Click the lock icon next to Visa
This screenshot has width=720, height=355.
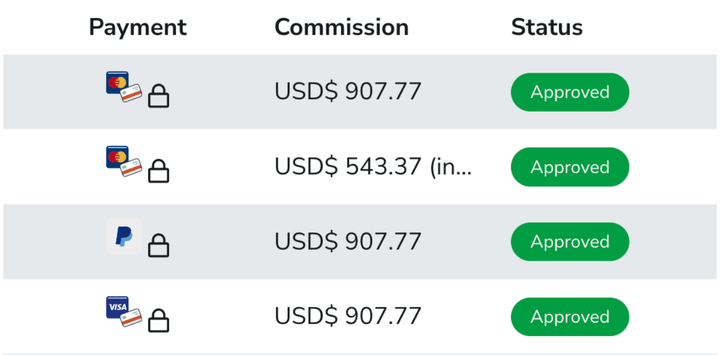(159, 321)
